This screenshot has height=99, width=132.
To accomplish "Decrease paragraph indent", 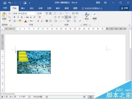I will (73, 13).
